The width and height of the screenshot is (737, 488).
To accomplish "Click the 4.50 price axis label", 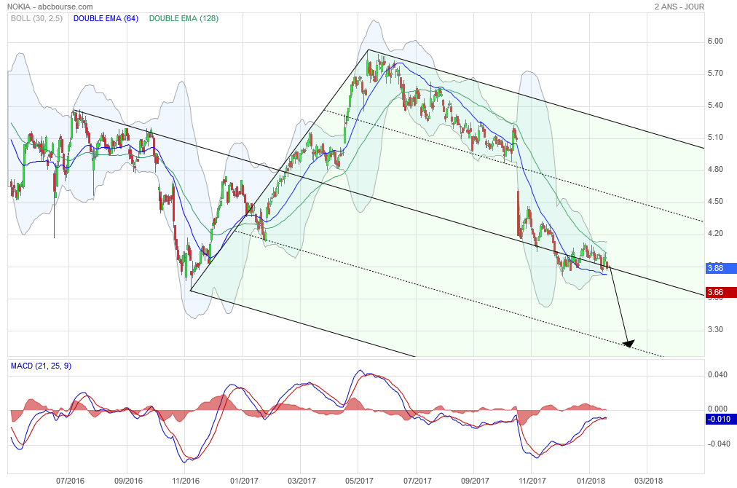I will [x=715, y=201].
